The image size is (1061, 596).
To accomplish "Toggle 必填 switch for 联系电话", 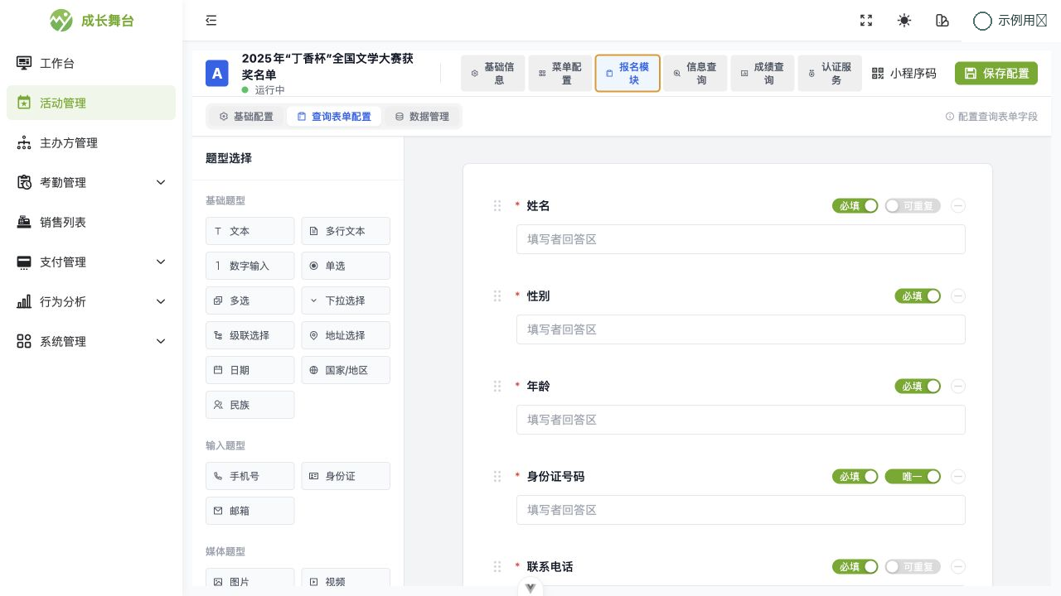I will [855, 567].
